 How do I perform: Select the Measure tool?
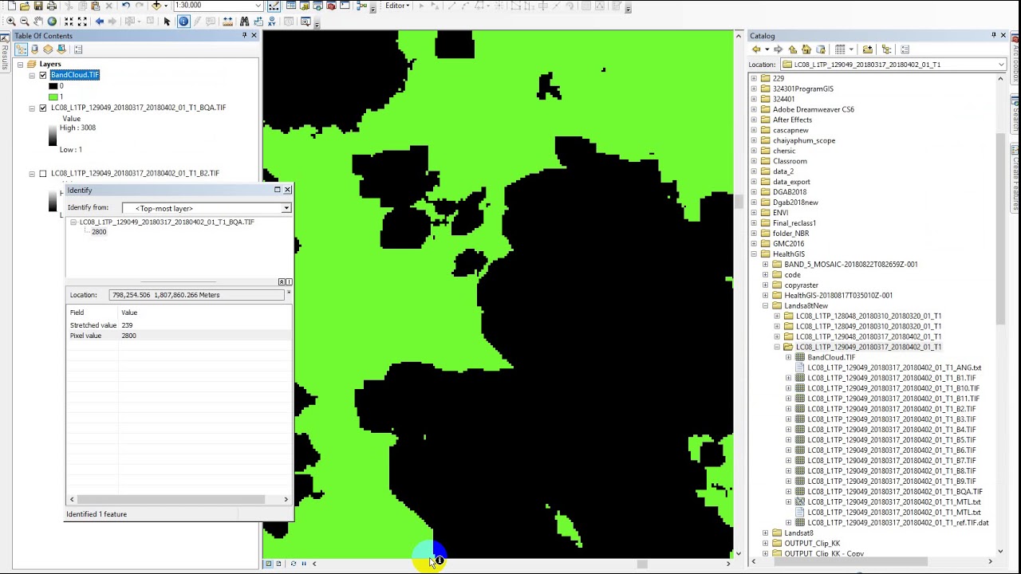pyautogui.click(x=227, y=22)
